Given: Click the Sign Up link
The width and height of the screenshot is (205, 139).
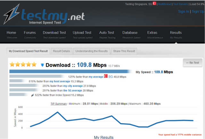Looking at the screenshot, I should click(x=198, y=12).
